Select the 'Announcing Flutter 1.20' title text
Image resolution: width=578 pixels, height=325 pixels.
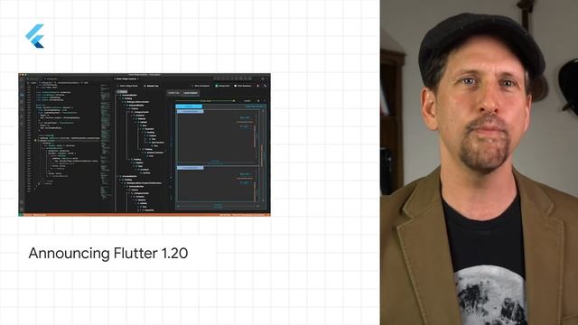108,254
